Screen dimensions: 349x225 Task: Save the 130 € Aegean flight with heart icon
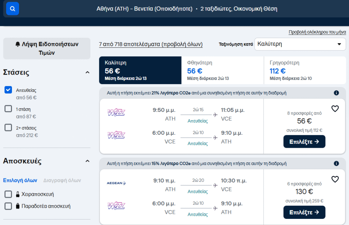coord(335,179)
